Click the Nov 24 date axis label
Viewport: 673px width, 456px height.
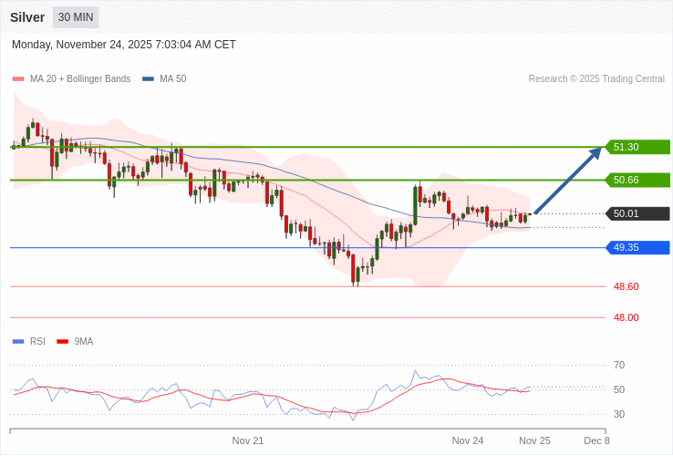coord(468,441)
